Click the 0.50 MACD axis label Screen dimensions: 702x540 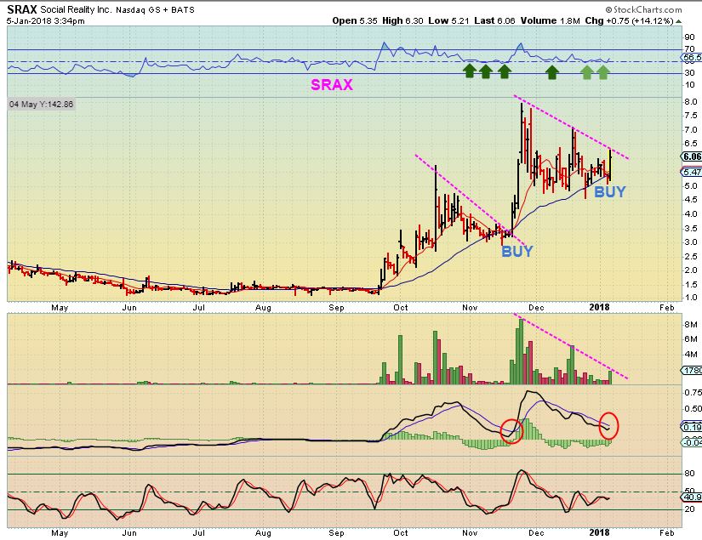point(693,409)
